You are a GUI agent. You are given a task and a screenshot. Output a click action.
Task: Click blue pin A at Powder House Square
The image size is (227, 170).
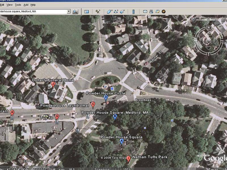(x=122, y=142)
